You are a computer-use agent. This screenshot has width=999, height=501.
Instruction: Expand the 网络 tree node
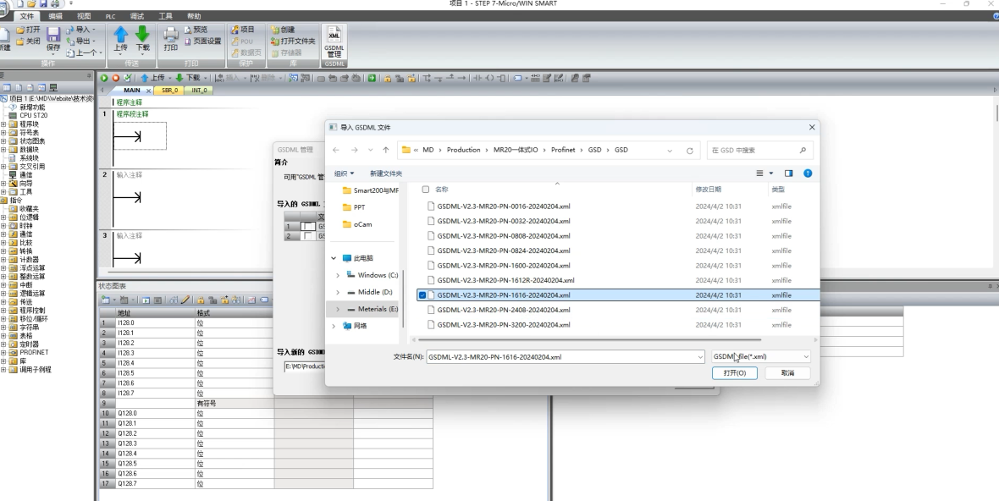click(334, 326)
